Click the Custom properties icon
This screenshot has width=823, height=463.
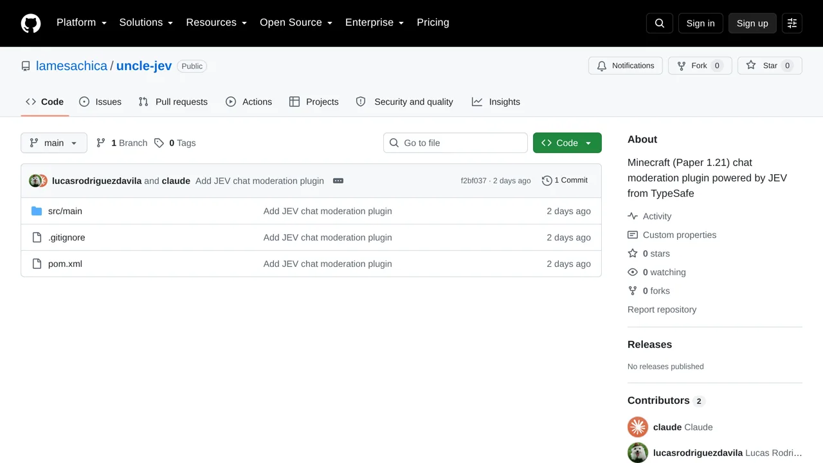pos(633,235)
